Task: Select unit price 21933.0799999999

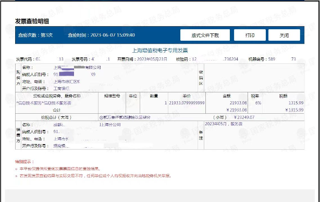Action: [187, 103]
